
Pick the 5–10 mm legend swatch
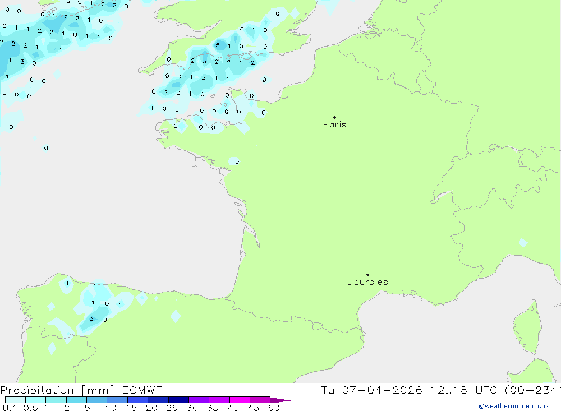97,400
